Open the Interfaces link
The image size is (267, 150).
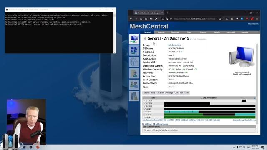coord(146,120)
